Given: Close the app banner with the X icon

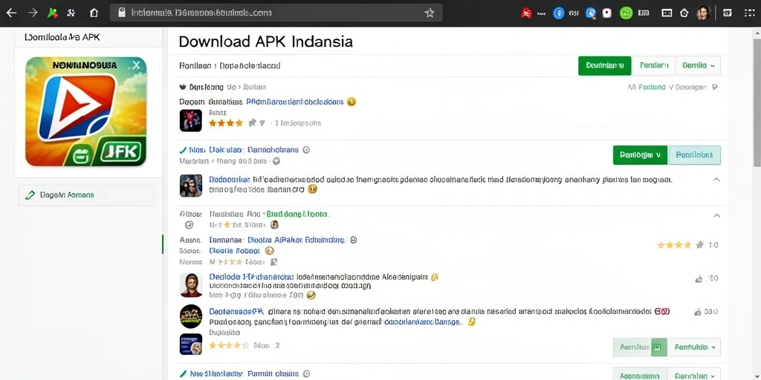Looking at the screenshot, I should (x=137, y=65).
